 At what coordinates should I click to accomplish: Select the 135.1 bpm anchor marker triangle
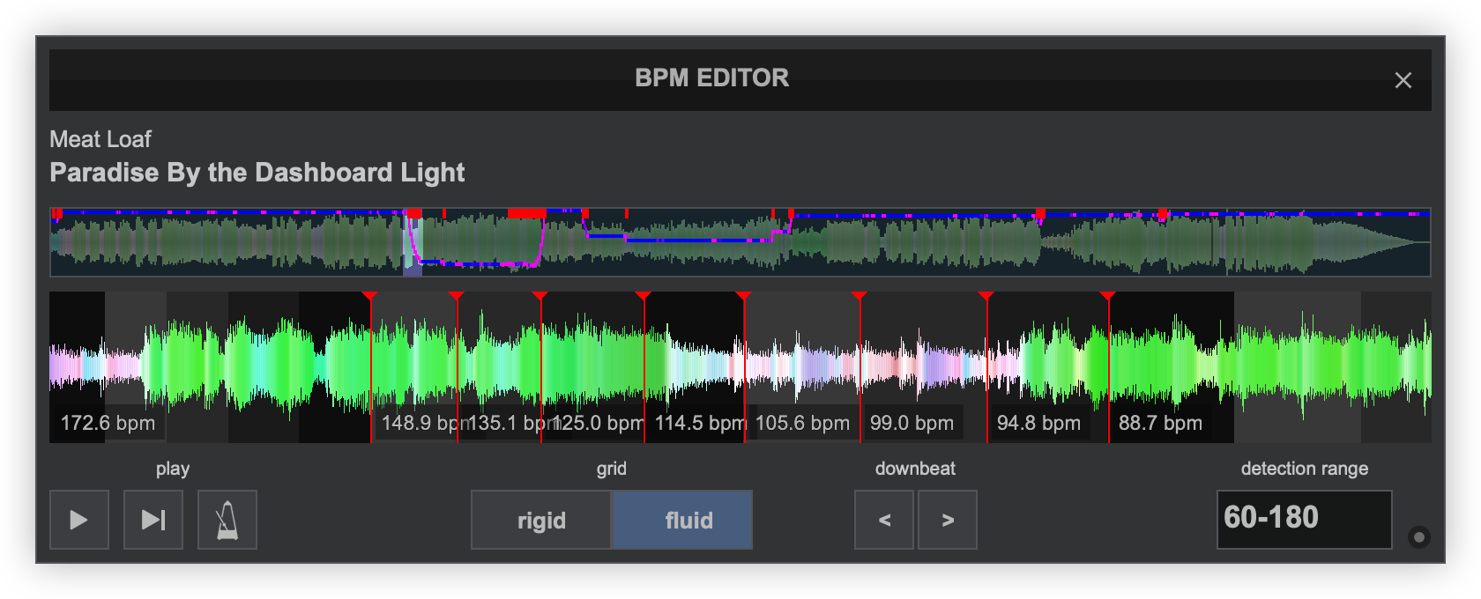(457, 296)
